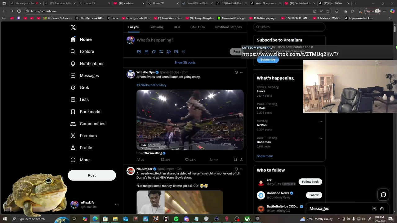Image resolution: width=397 pixels, height=223 pixels.
Task: Play the TNA Wrestling video
Action: (x=190, y=120)
